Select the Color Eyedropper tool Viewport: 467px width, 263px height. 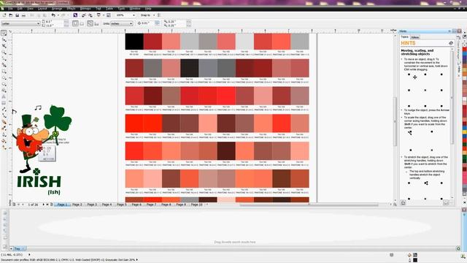click(x=4, y=129)
